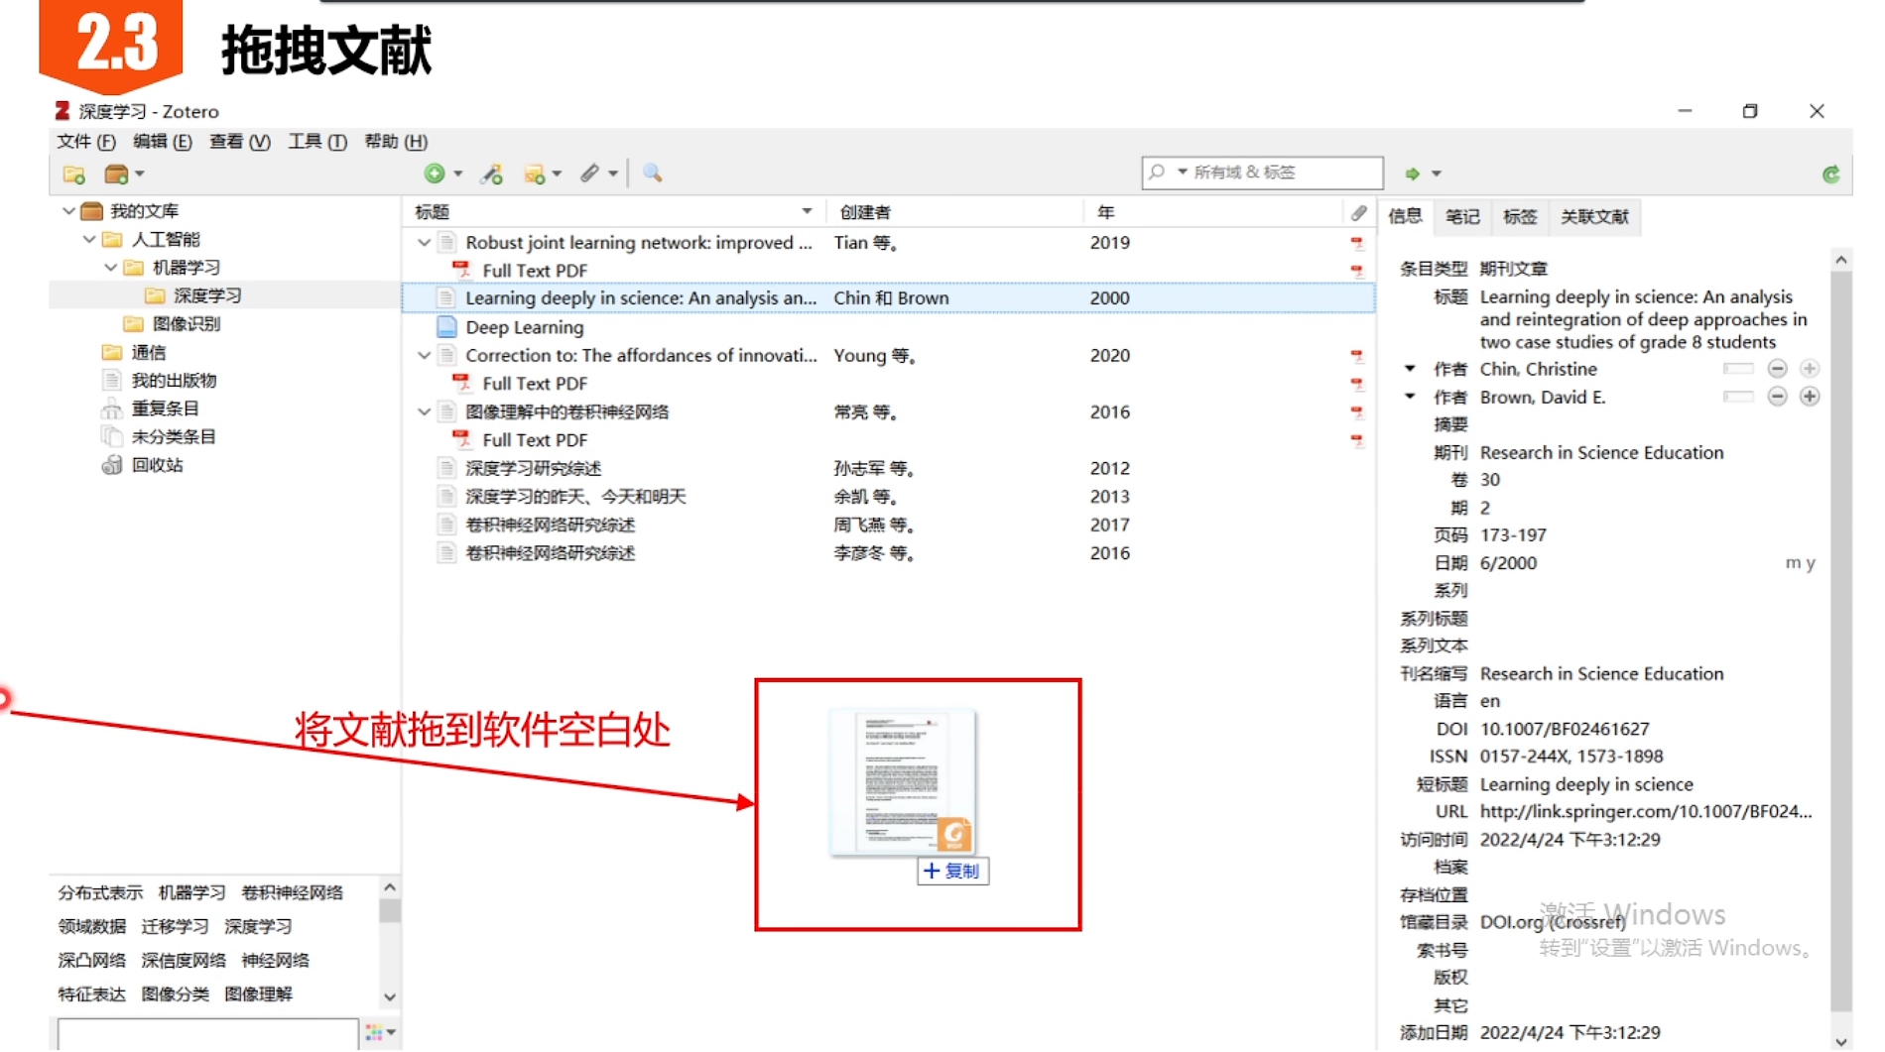Create a new collection with the folder icon
The height and width of the screenshot is (1052, 1885).
(73, 174)
